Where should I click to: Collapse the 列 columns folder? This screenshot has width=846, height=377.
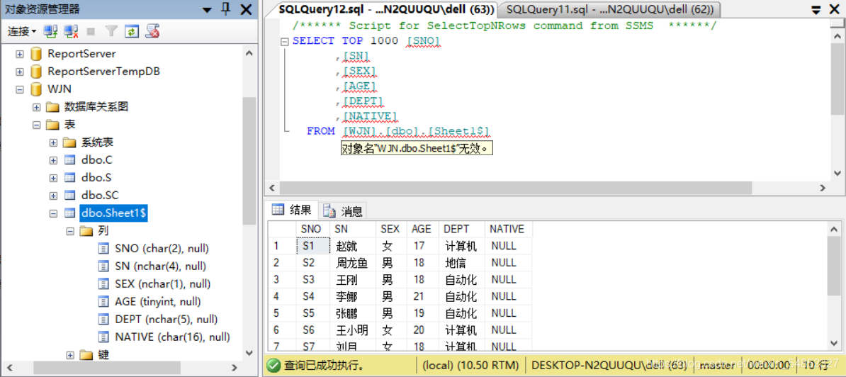pos(70,231)
